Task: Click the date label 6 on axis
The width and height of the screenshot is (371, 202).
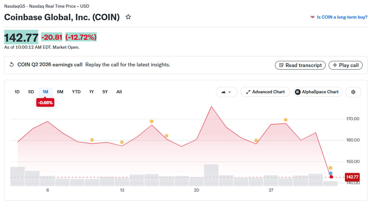Action: [48, 190]
